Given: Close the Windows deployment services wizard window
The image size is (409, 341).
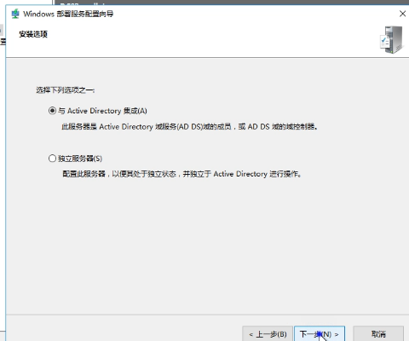Looking at the screenshot, I should point(402,14).
